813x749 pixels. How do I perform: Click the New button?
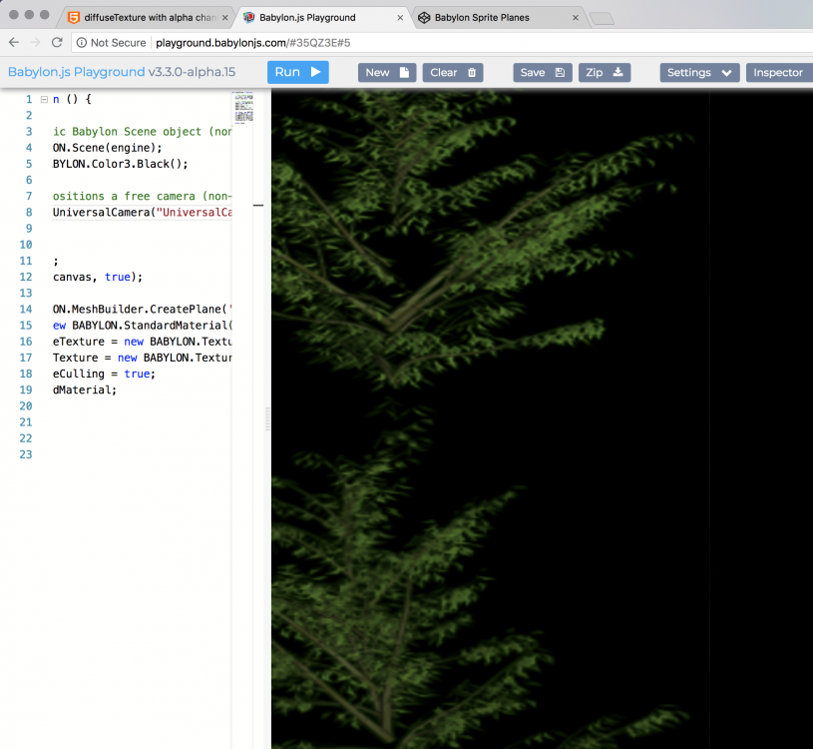click(387, 73)
